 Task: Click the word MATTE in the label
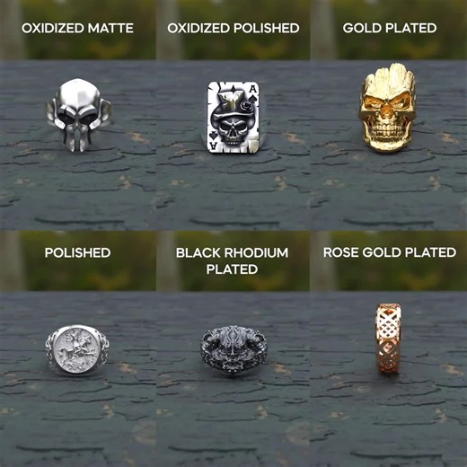tap(110, 29)
